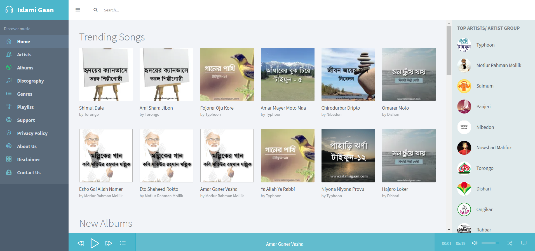Screen dimensions: 535x251
Task: Open the player queue list icon
Action: click(x=123, y=243)
